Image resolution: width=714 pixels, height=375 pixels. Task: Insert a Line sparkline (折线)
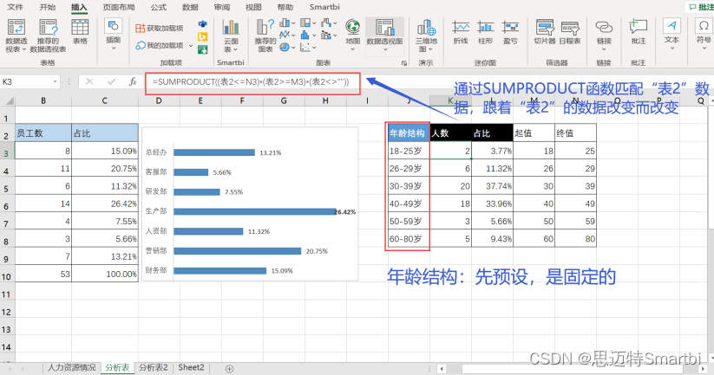(461, 32)
